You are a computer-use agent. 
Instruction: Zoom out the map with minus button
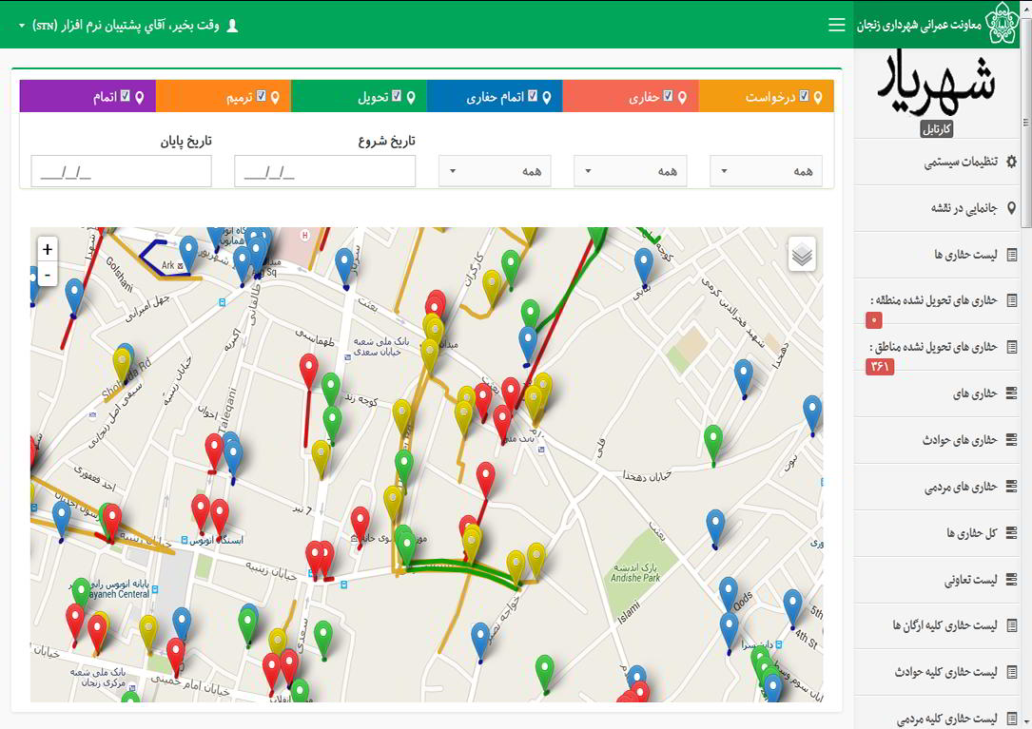pyautogui.click(x=48, y=275)
